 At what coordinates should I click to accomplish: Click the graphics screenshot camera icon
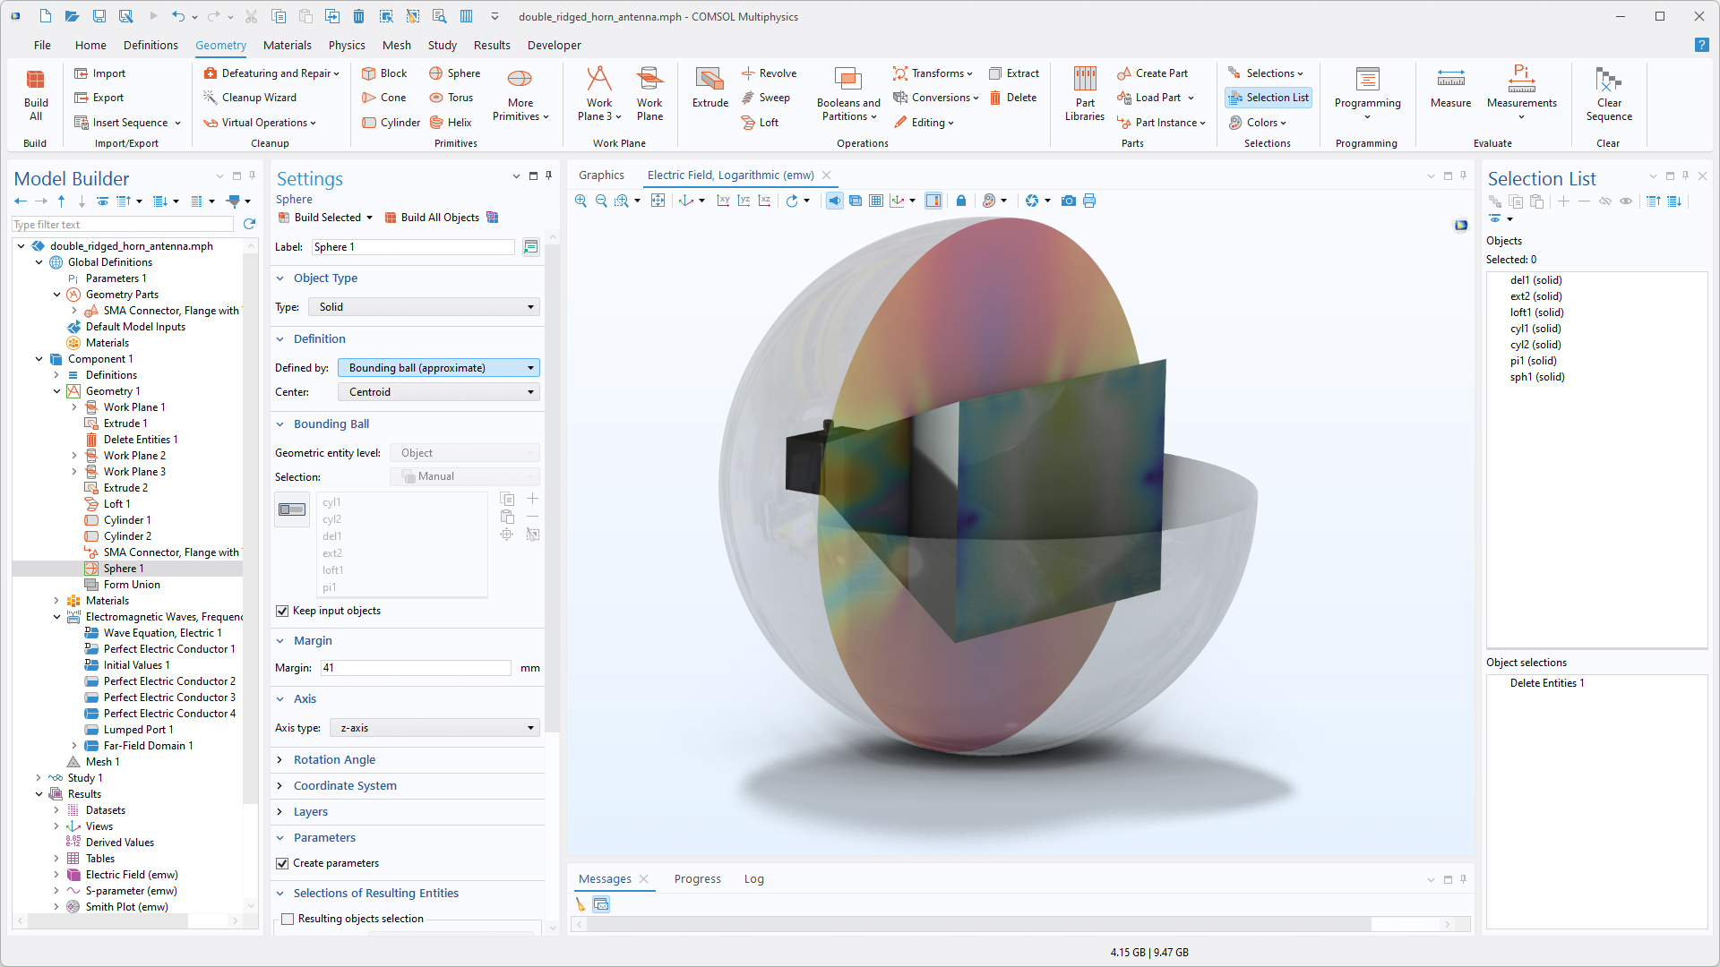click(1068, 201)
